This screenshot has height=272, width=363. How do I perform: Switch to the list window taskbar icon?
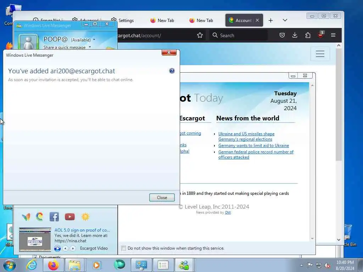point(163,265)
